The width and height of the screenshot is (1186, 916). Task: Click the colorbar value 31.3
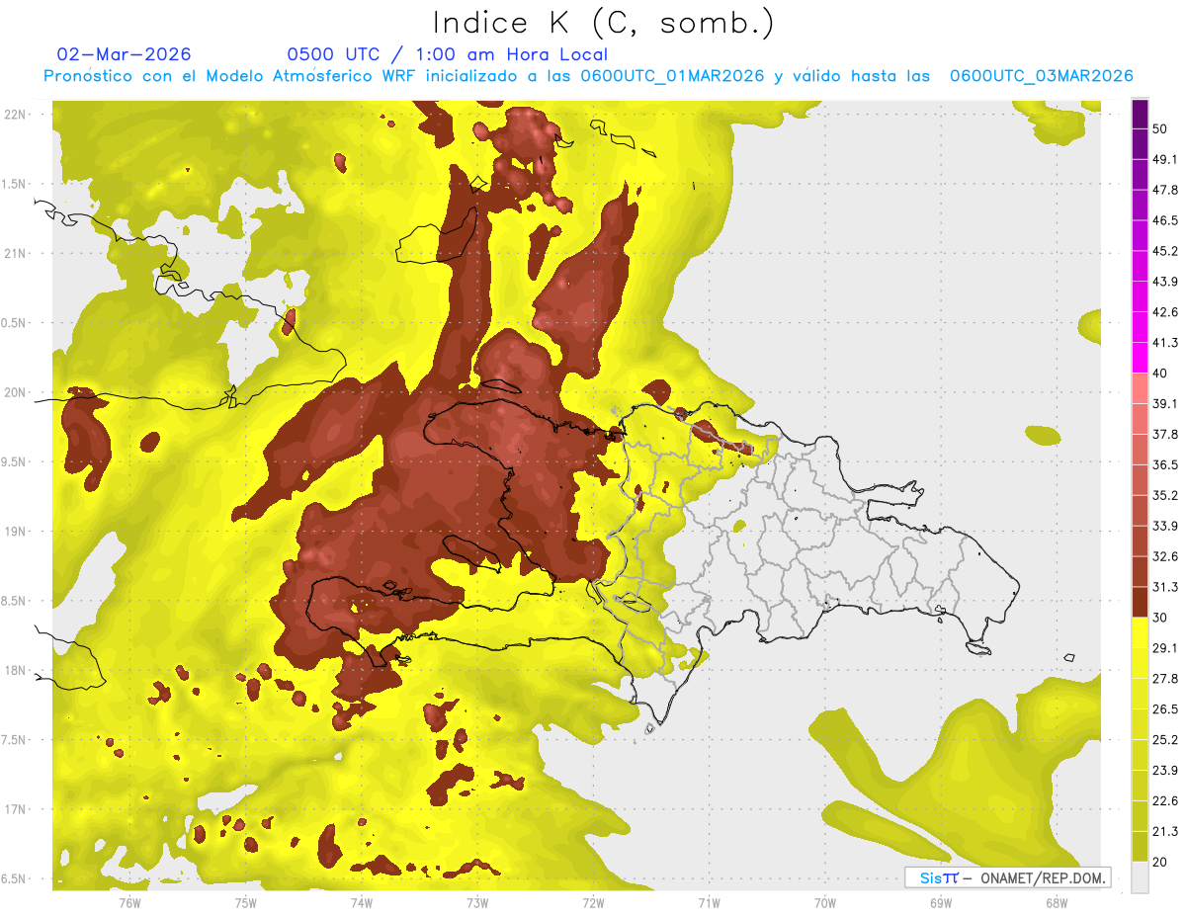click(x=1165, y=587)
